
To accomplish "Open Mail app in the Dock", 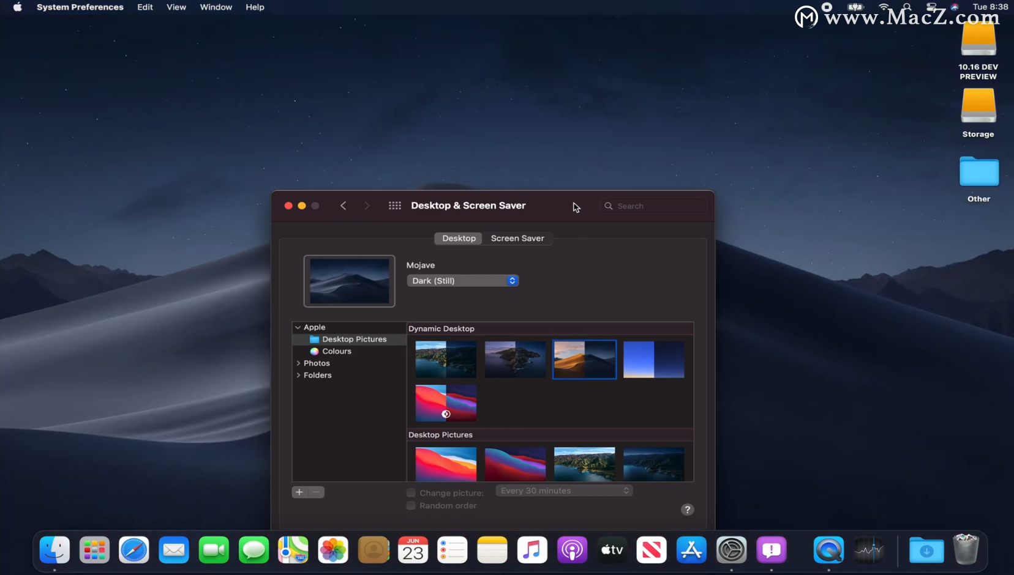I will point(174,550).
